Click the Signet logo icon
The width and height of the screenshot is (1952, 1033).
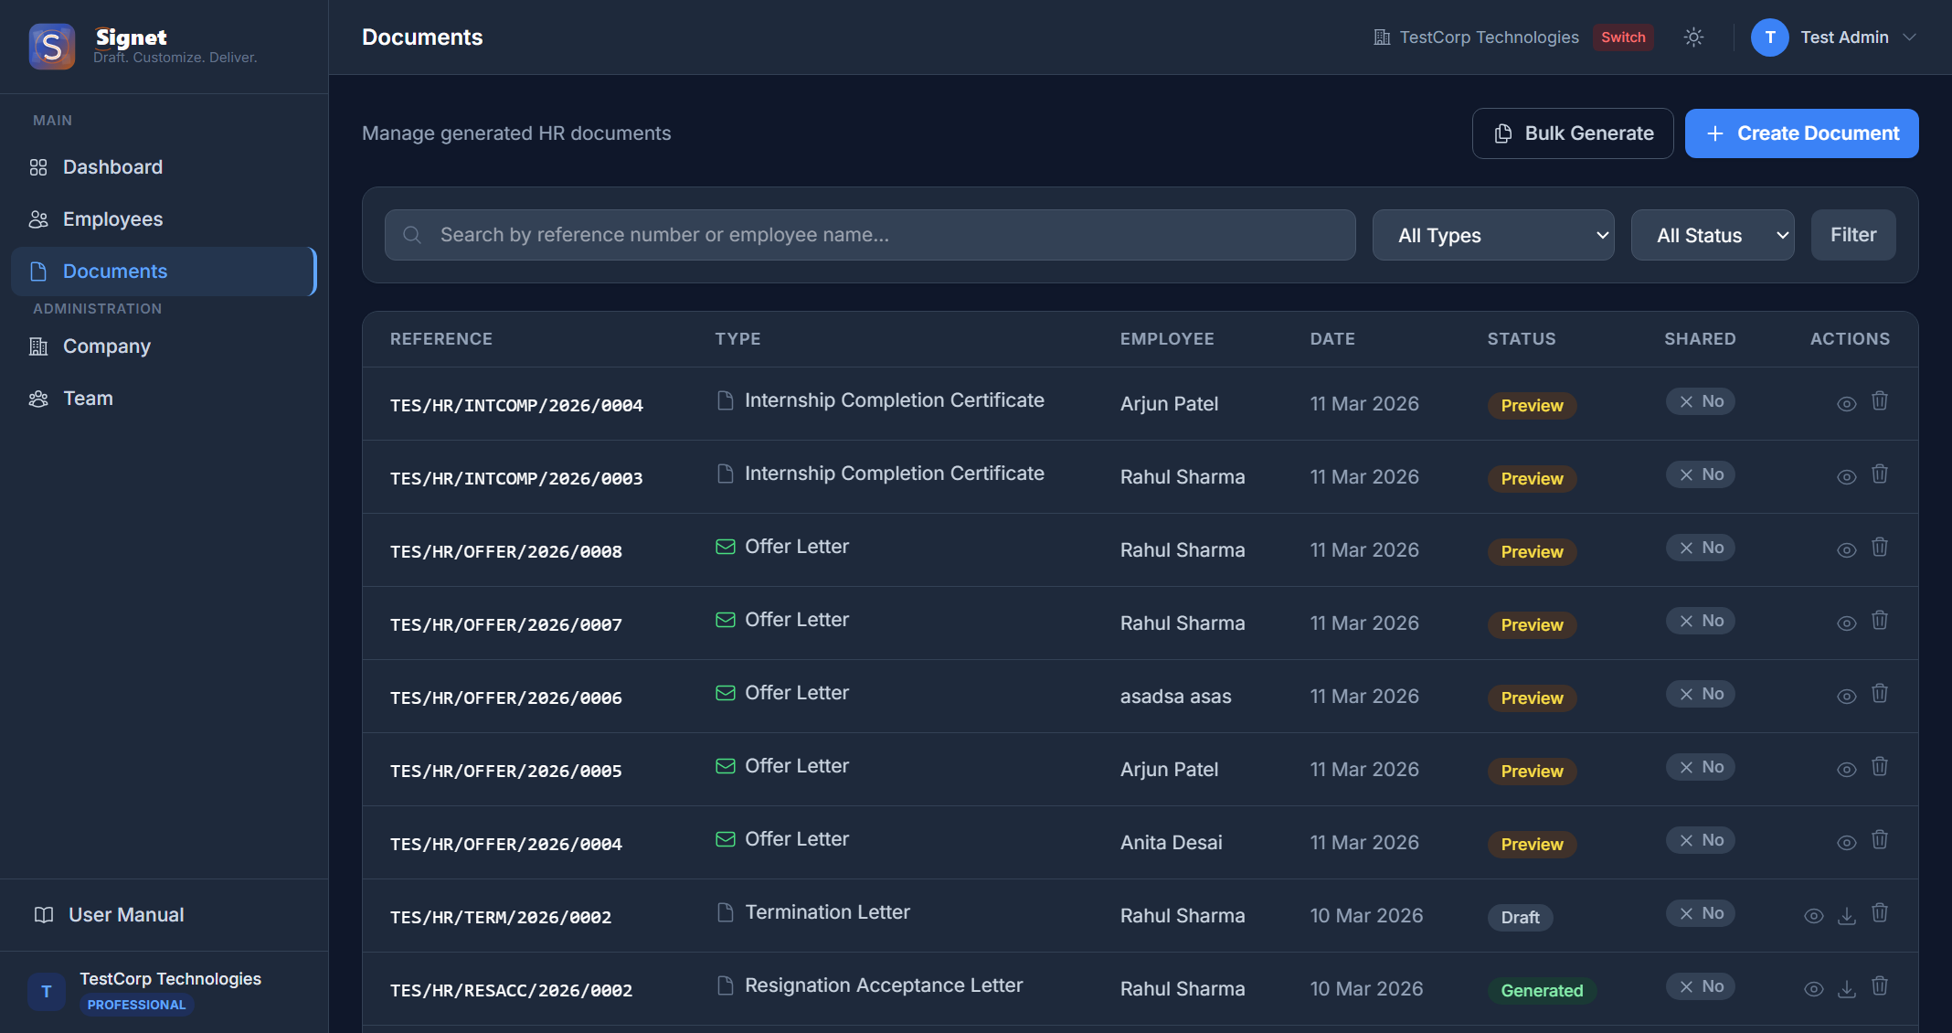52,46
